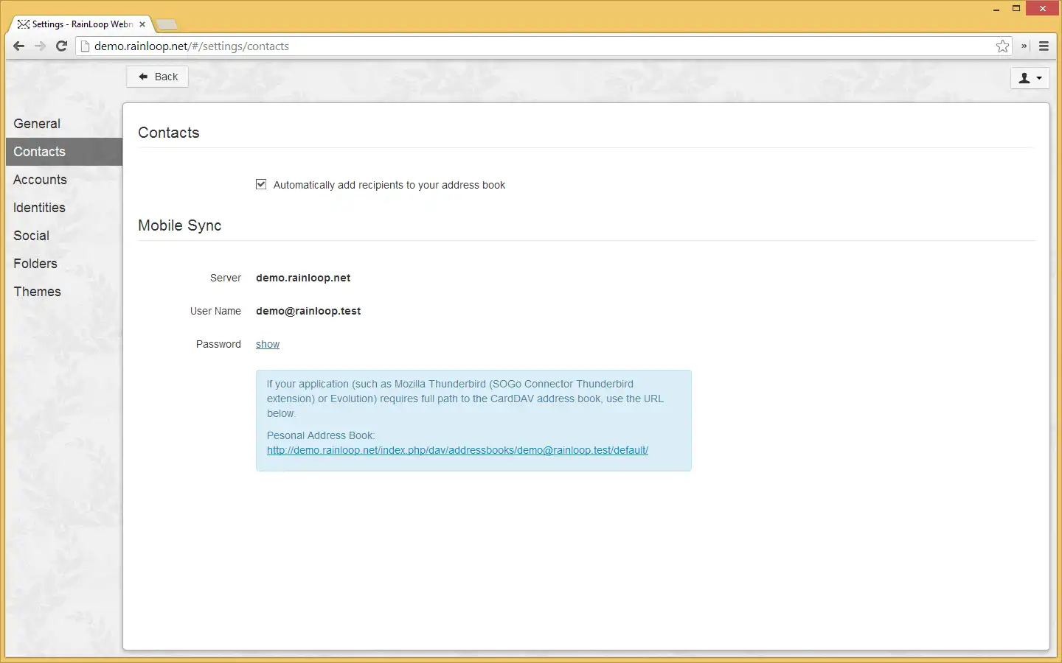Toggle automatically add recipients checkbox
This screenshot has width=1062, height=663.
click(x=261, y=184)
